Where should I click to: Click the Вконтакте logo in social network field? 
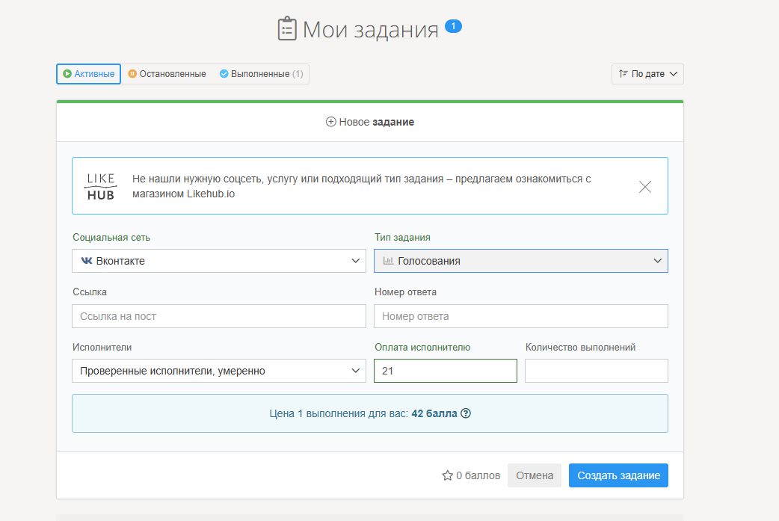[87, 261]
